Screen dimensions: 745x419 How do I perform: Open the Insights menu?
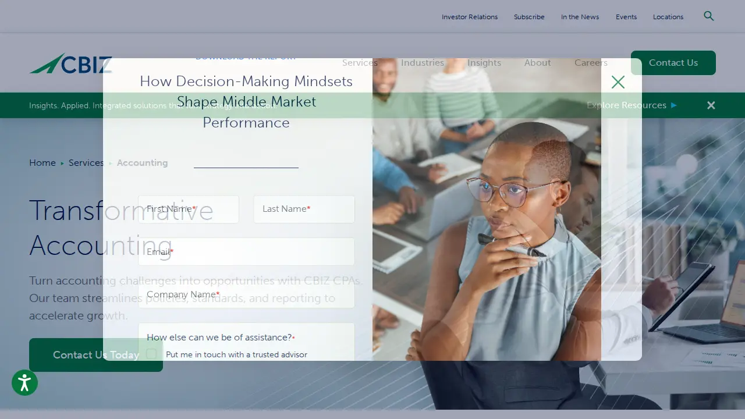[484, 63]
